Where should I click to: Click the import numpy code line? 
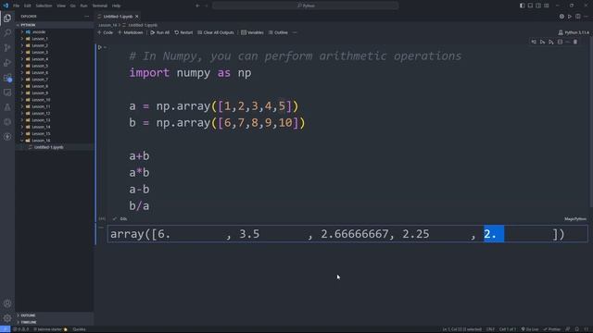[190, 72]
